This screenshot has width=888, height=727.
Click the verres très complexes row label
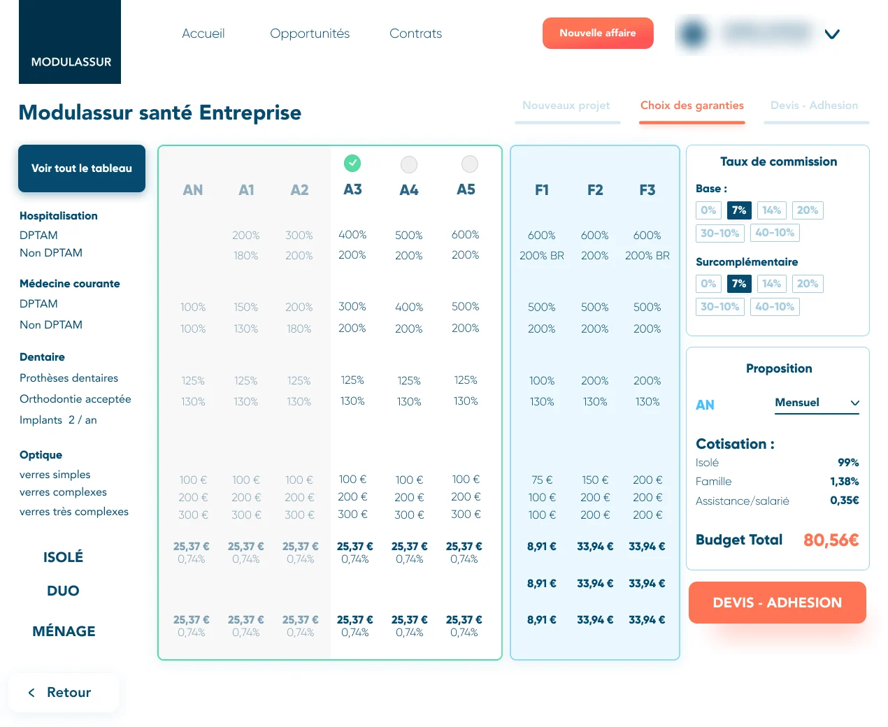74,512
